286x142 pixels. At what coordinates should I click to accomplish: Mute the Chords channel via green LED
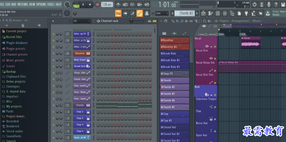tap(54, 105)
